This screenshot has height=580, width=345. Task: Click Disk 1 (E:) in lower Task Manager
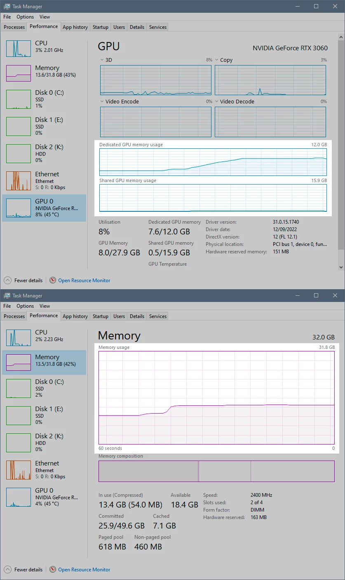coord(44,416)
